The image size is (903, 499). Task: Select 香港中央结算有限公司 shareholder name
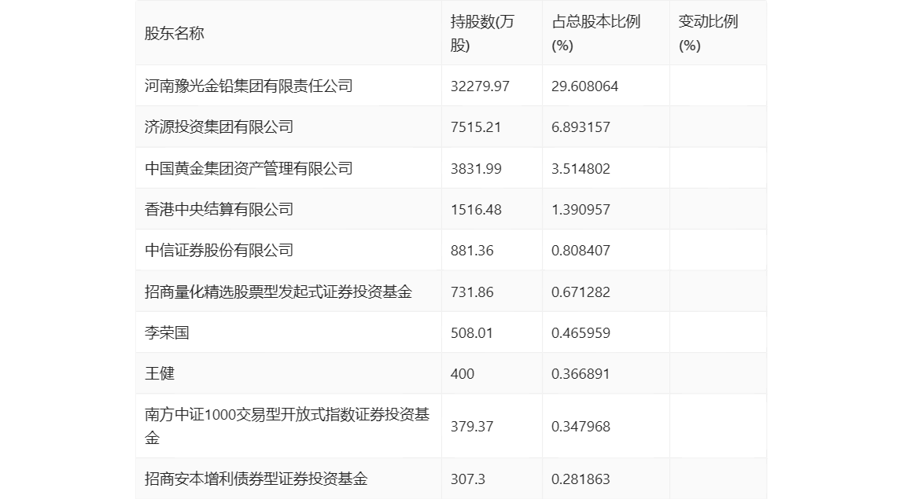tap(219, 209)
